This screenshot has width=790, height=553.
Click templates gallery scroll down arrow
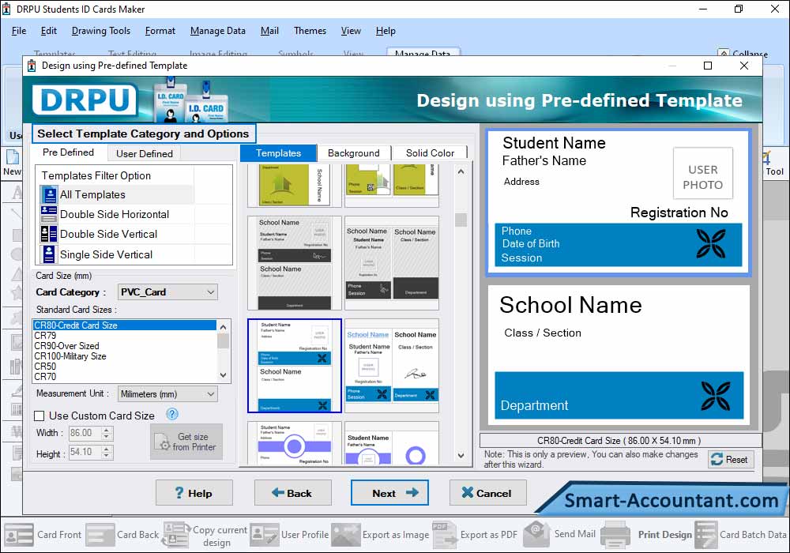coord(461,455)
